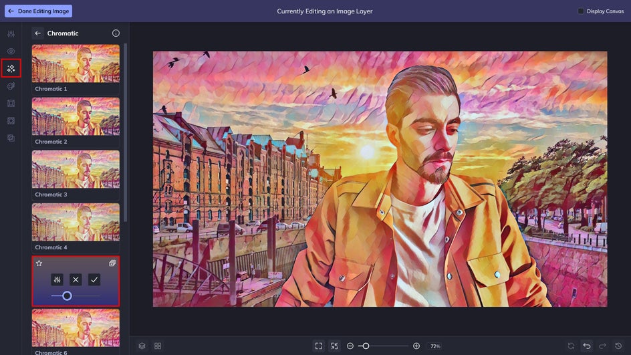
Task: Click Done Editing Image button
Action: 39,11
